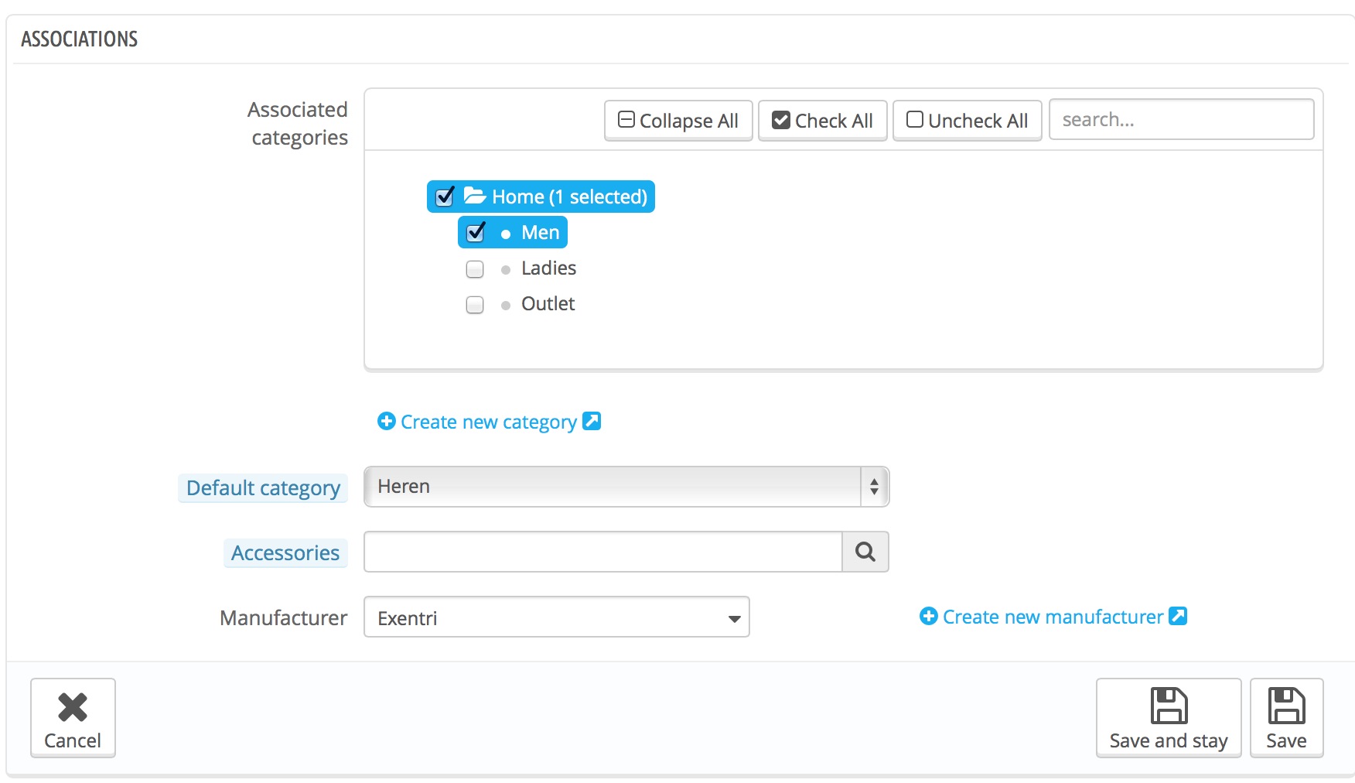Check the Ladies category checkbox
Viewport: 1355px width, 783px height.
pos(475,268)
